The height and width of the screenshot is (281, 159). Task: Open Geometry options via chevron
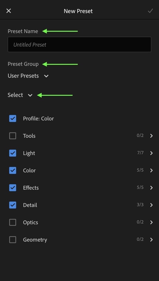(x=151, y=240)
